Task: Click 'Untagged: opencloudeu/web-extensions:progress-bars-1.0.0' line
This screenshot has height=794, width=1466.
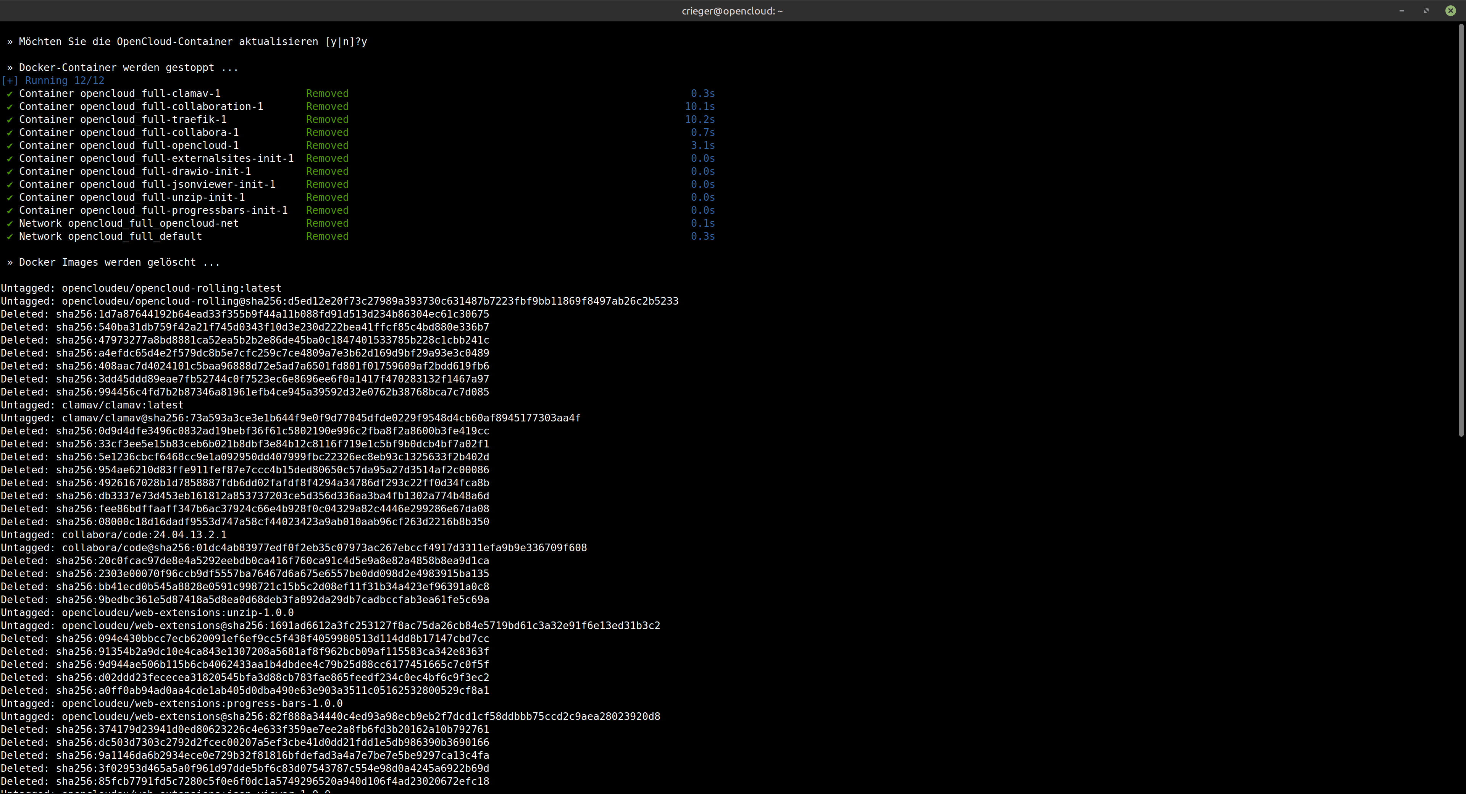Action: pos(172,704)
